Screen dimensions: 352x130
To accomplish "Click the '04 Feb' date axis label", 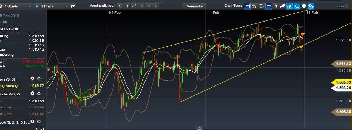I will tap(115, 12).
